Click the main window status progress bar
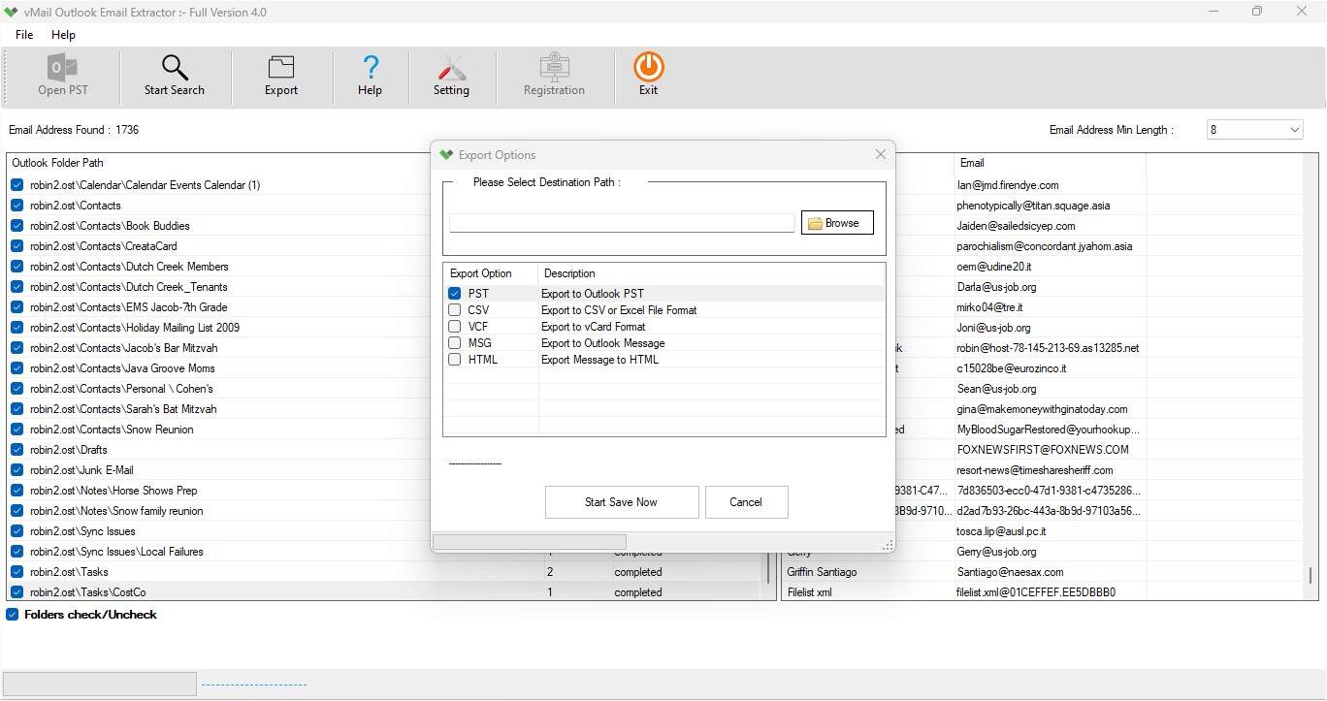 point(100,684)
